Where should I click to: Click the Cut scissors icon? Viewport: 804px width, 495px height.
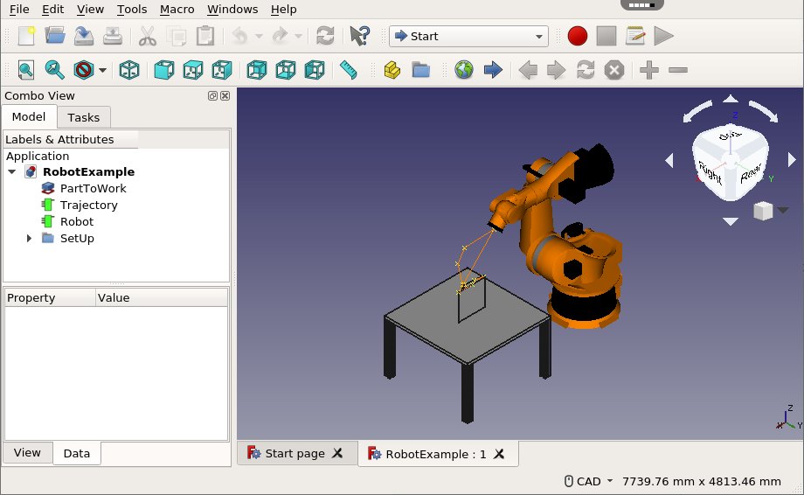pyautogui.click(x=147, y=36)
